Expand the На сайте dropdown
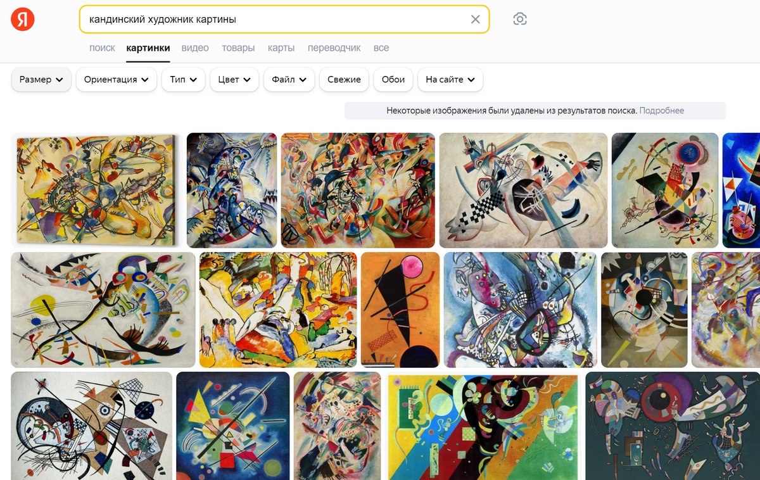The image size is (760, 480). click(451, 80)
